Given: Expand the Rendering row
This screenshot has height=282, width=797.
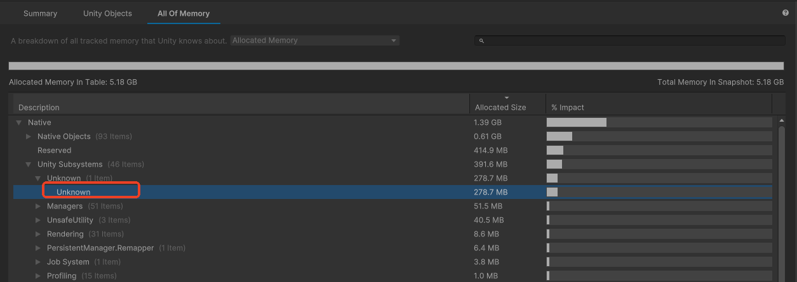Looking at the screenshot, I should point(38,234).
